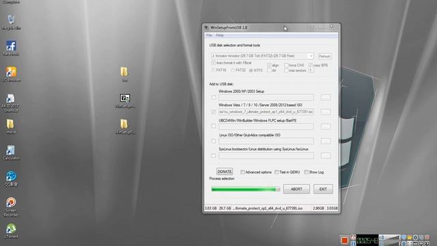This screenshot has height=246, width=437.
Task: Click the Windows Vista/7/8/10 ISO path field
Action: coord(266,112)
